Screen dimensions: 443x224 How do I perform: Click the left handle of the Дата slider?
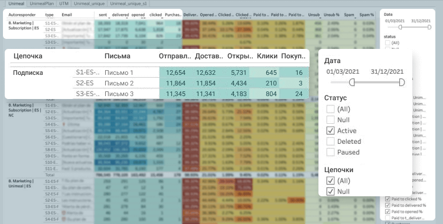352,83
